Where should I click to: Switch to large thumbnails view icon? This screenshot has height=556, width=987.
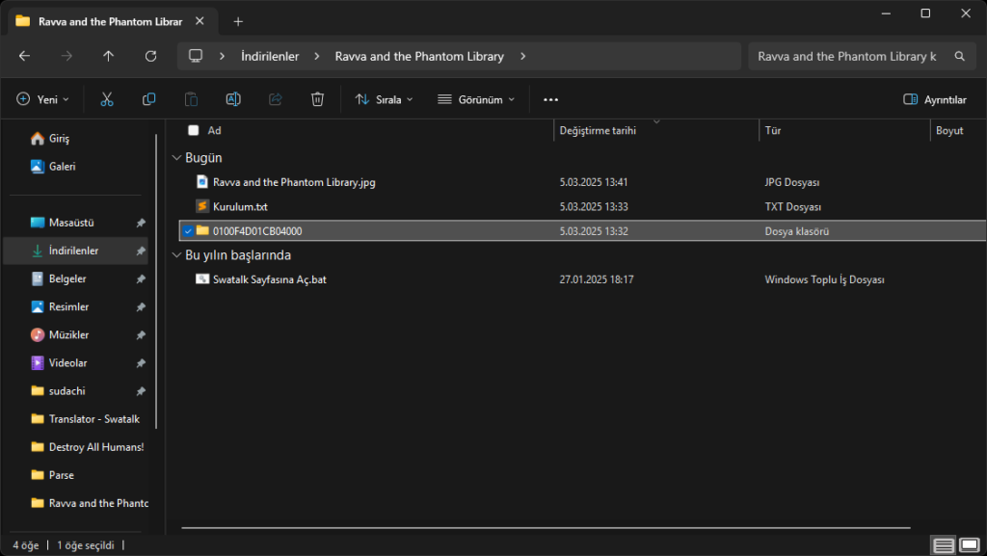point(971,545)
